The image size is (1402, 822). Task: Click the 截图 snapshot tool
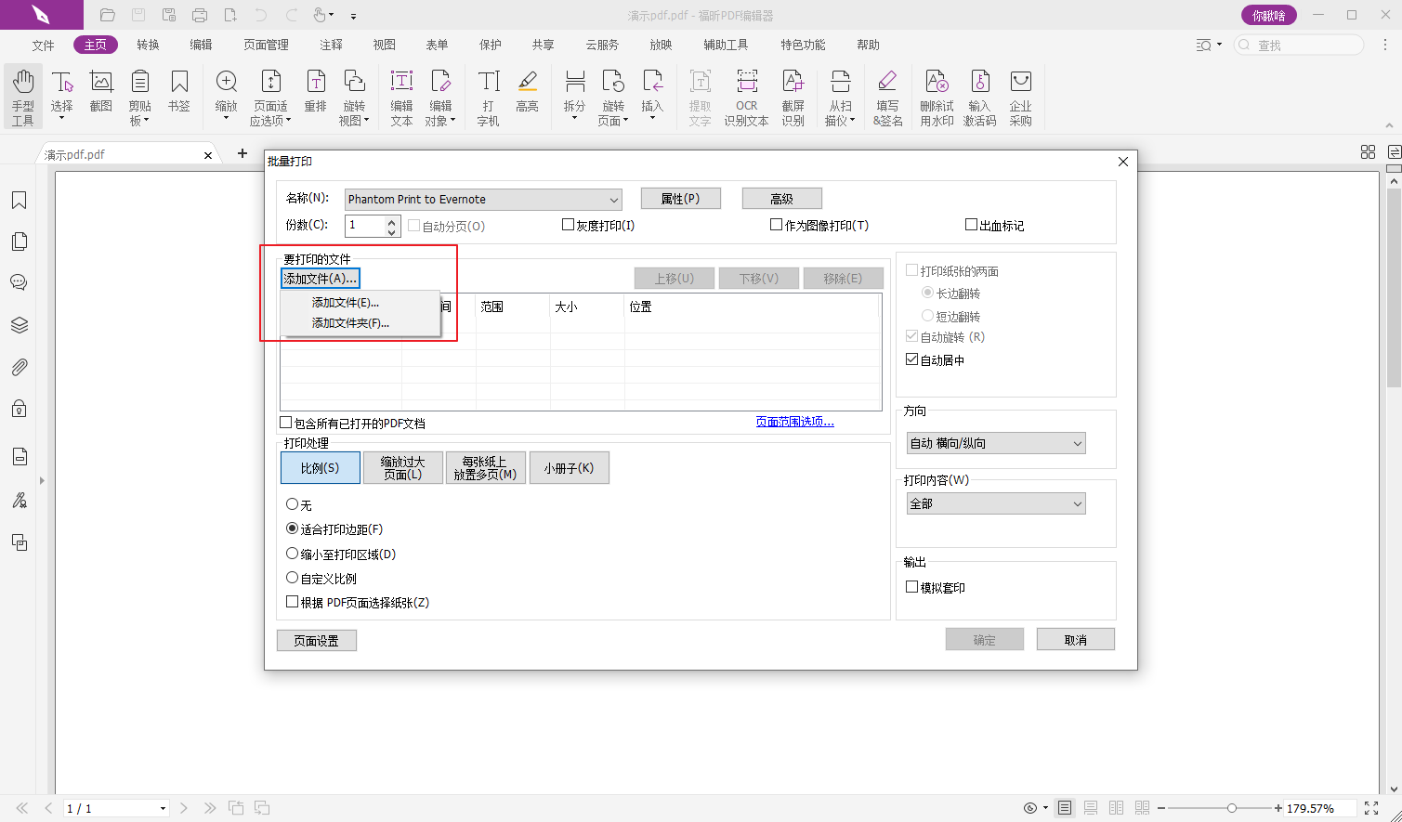(x=101, y=91)
